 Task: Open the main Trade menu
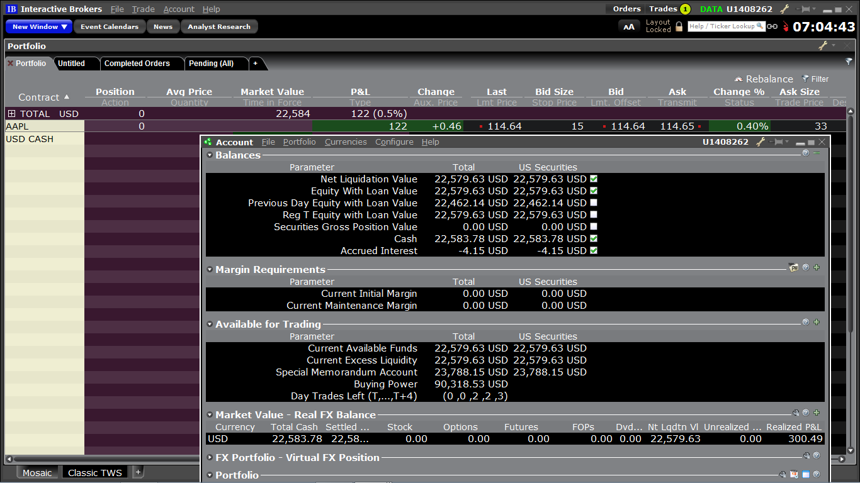144,9
